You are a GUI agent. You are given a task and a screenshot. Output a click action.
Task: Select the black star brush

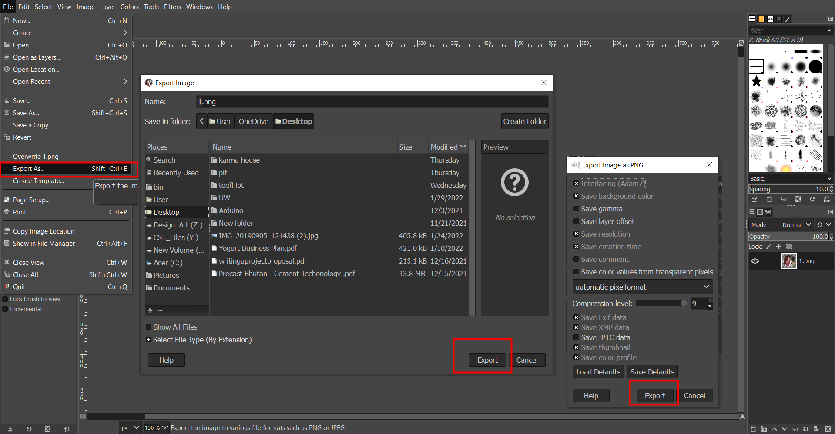tap(757, 81)
